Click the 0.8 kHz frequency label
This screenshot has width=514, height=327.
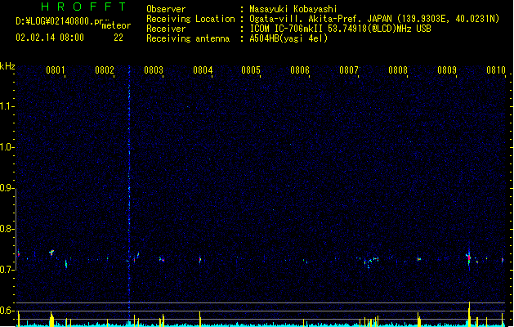pyautogui.click(x=7, y=229)
